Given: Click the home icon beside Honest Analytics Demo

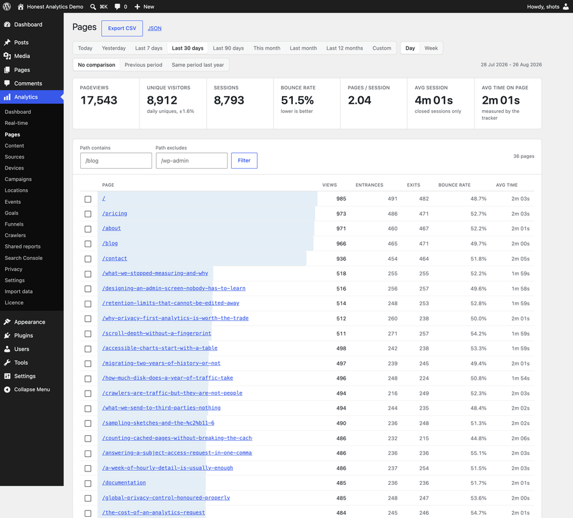Looking at the screenshot, I should click(20, 6).
